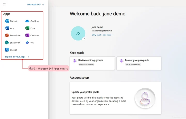Click the Microsoft 365 arrow link
This screenshot has height=119, width=186.
click(x=36, y=4)
